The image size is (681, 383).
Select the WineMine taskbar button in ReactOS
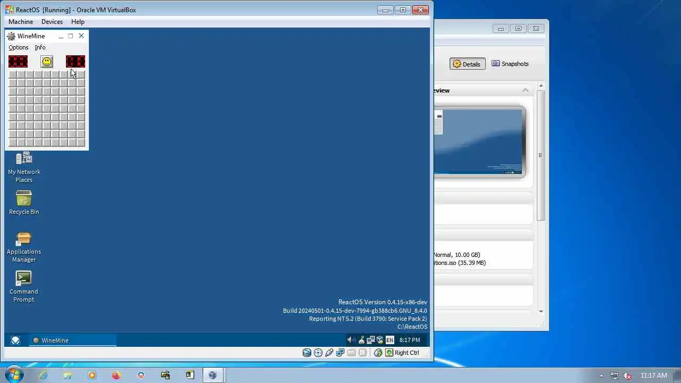[73, 340]
